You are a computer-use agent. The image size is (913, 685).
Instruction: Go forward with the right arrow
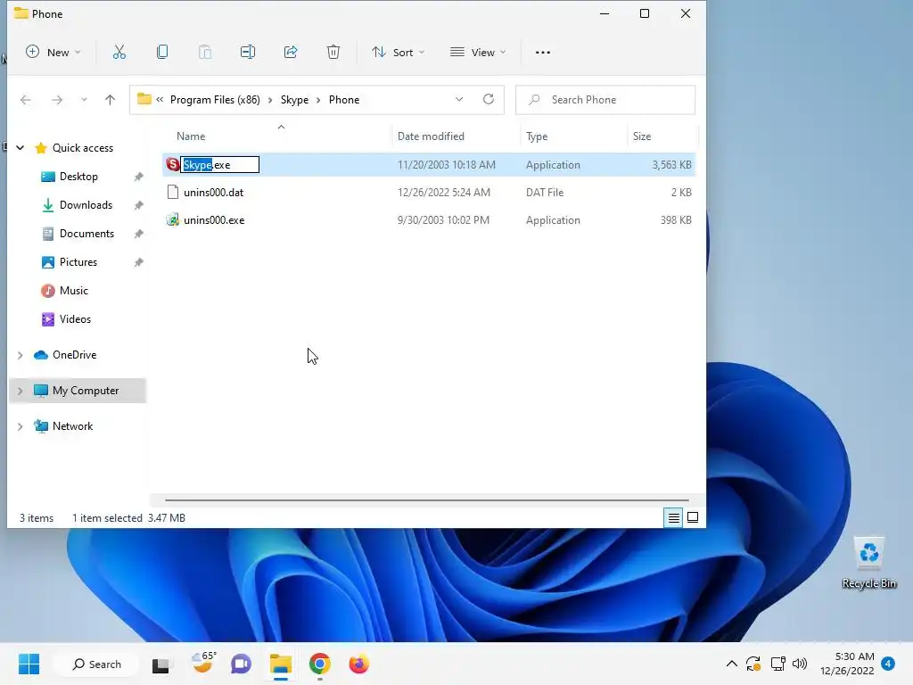pyautogui.click(x=56, y=100)
